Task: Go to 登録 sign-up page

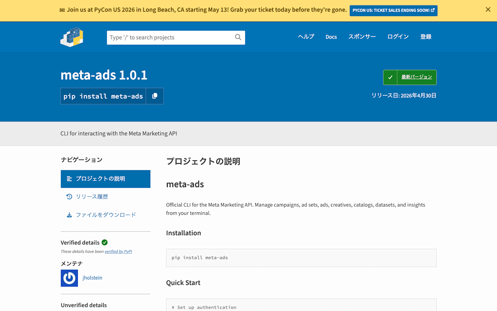Action: [426, 36]
